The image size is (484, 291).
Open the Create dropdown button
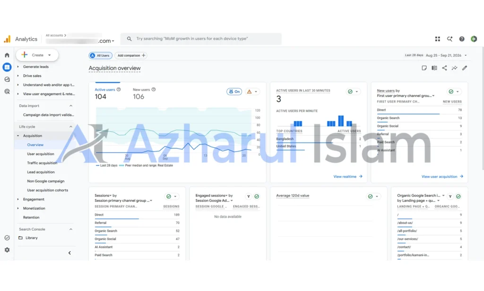tap(37, 55)
